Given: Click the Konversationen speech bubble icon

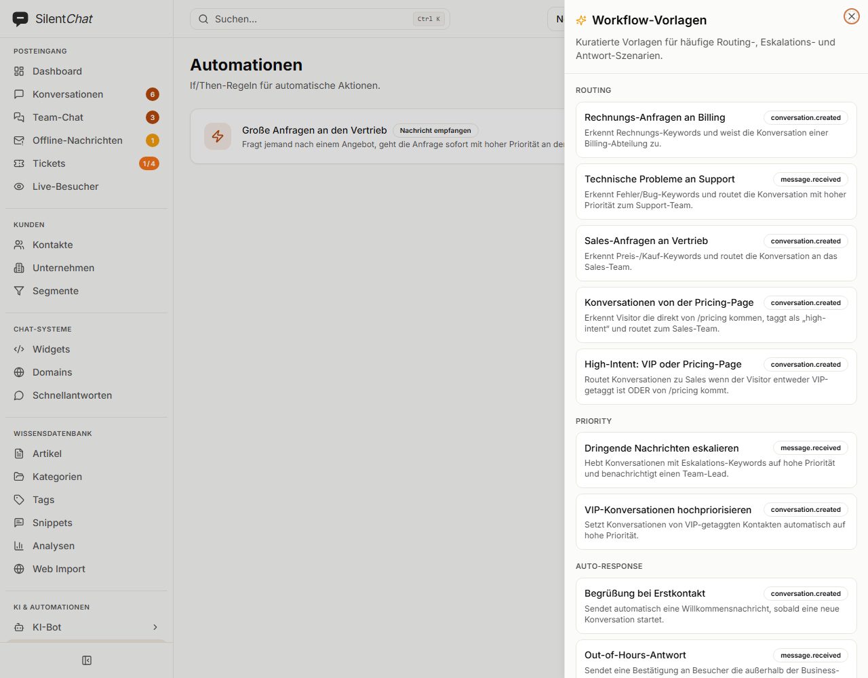Looking at the screenshot, I should click(x=19, y=94).
